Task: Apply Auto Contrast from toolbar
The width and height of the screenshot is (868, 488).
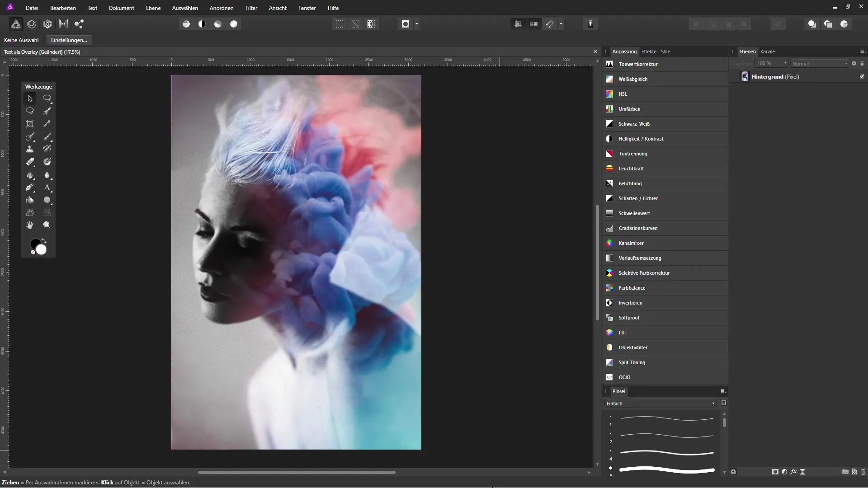Action: [x=202, y=24]
